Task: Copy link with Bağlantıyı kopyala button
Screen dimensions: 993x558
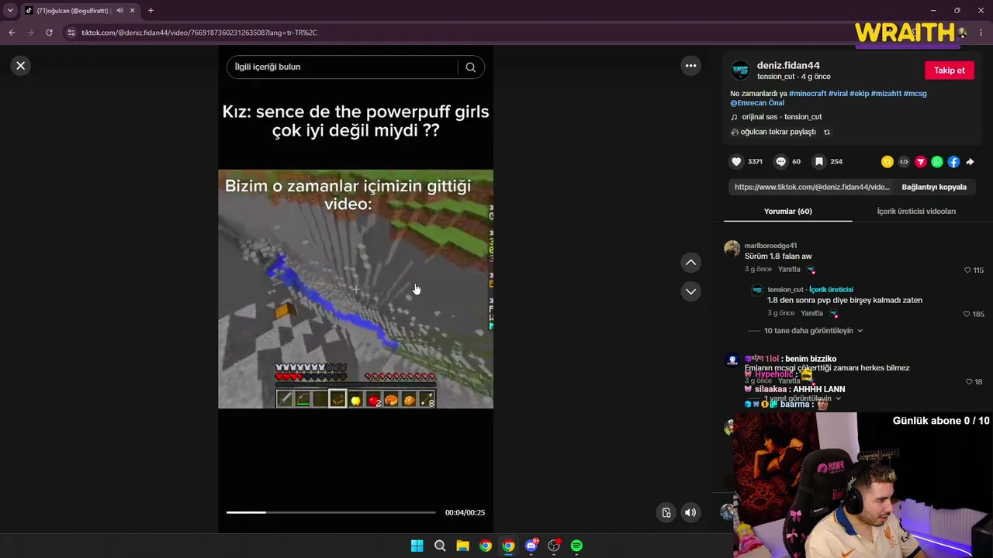Action: (934, 188)
